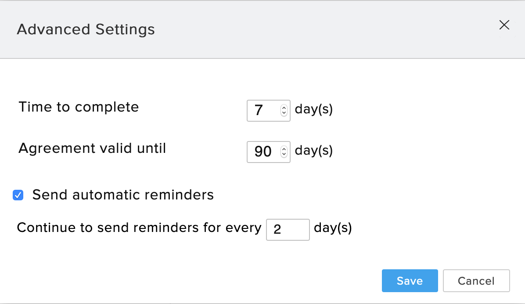Click the Advanced Settings title text
Screen dimensions: 525x304
(86, 29)
